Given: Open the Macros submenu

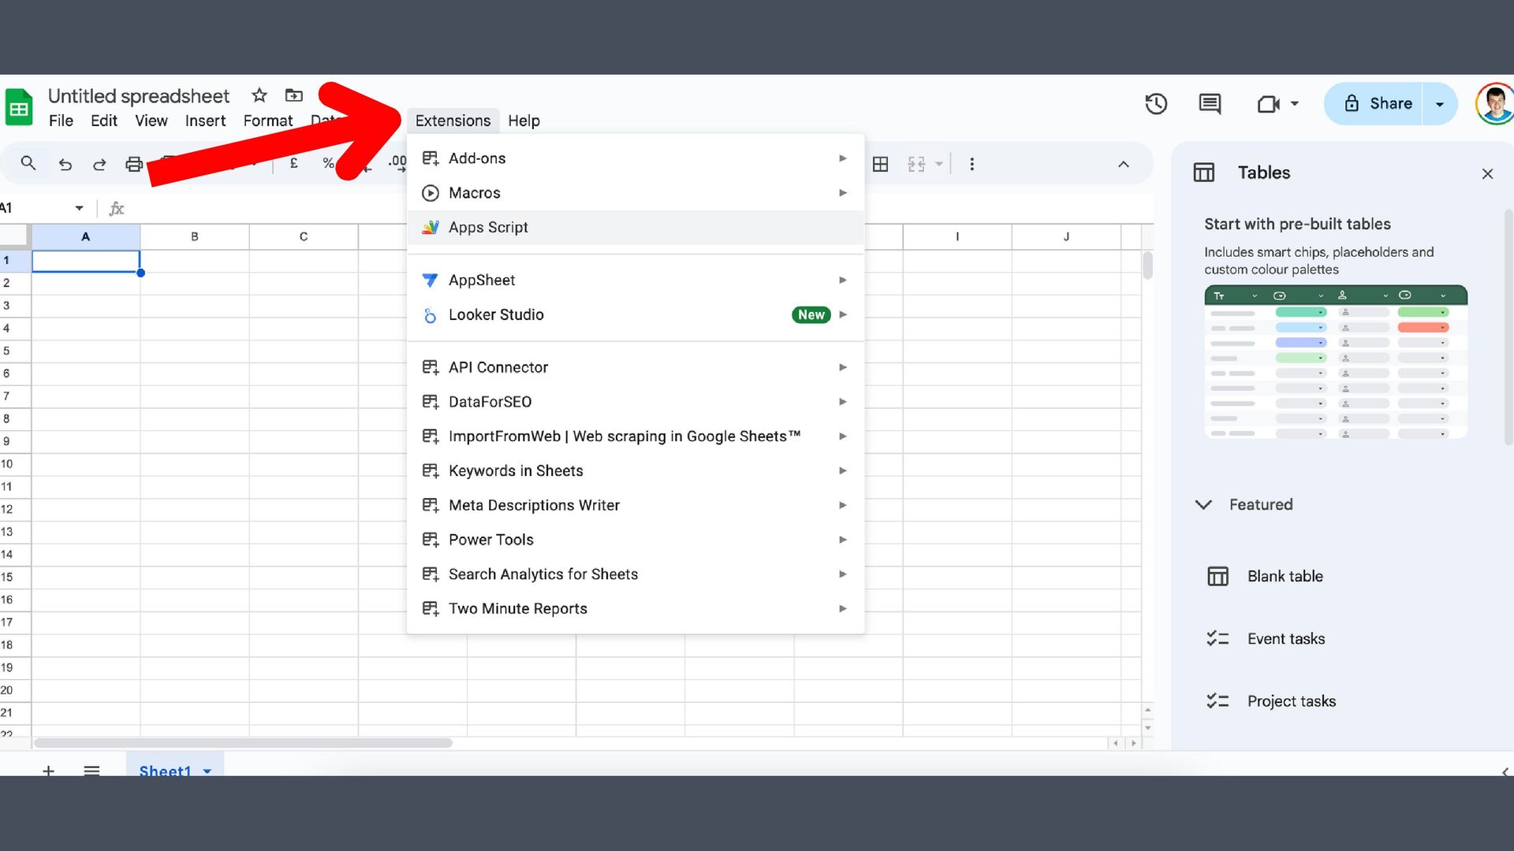Looking at the screenshot, I should pos(475,193).
